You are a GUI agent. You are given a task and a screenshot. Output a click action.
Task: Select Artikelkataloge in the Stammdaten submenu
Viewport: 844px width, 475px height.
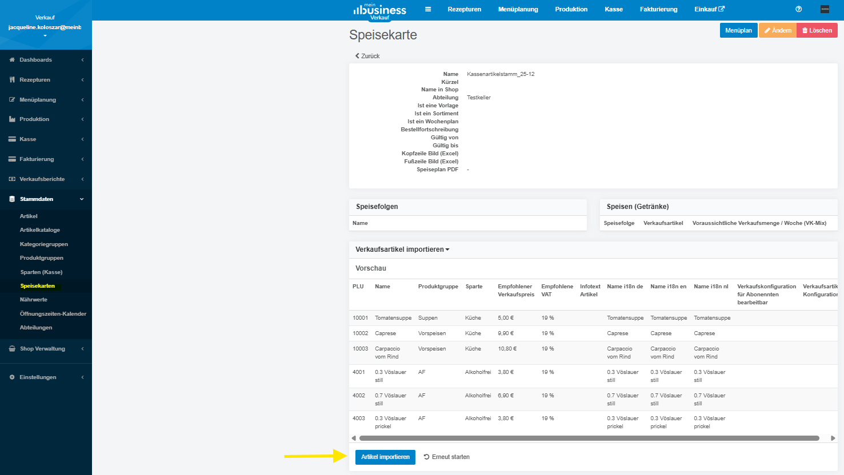click(40, 230)
